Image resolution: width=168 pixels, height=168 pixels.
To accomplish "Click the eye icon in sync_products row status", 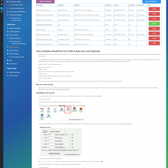I will pyautogui.click(x=133, y=10).
